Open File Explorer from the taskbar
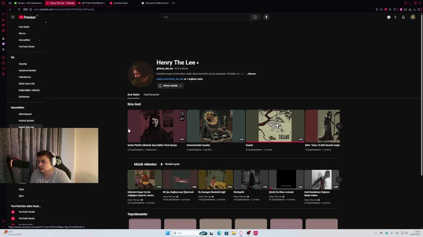Screen dimensions: 423x237 [234, 233]
